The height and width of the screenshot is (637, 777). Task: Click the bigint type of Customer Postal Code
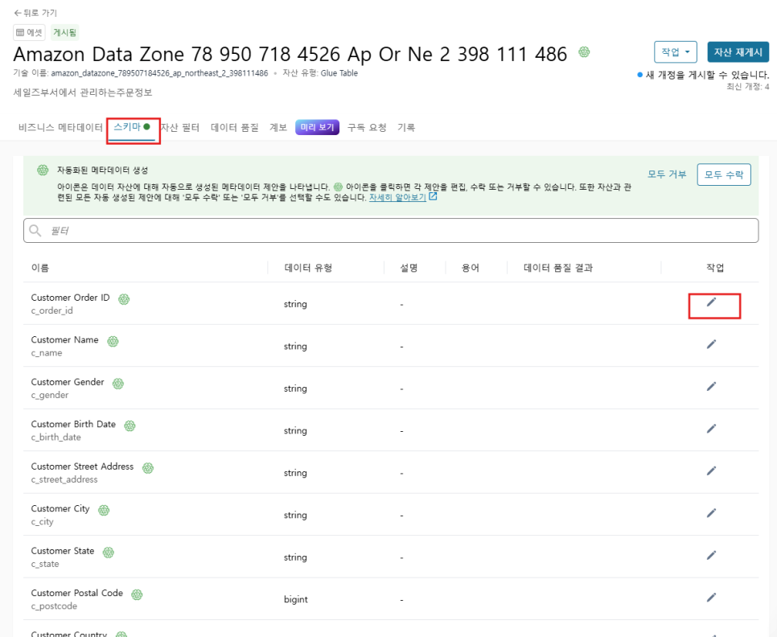pos(296,599)
